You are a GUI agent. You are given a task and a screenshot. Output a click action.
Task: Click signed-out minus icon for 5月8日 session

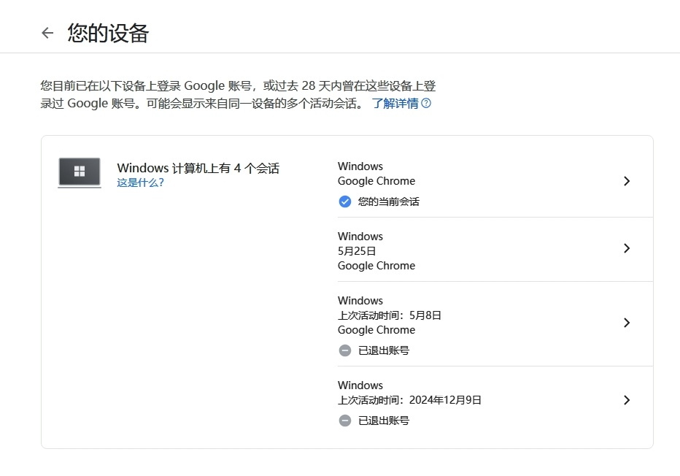pyautogui.click(x=345, y=350)
